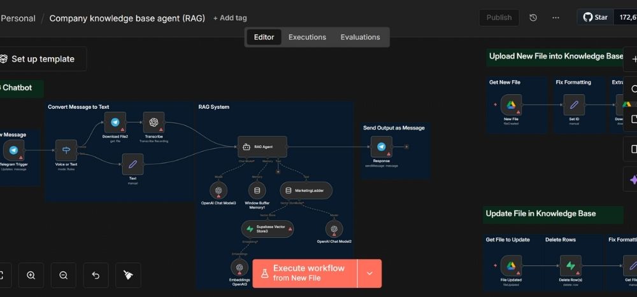The width and height of the screenshot is (637, 297).
Task: Open the Download File2 Telegram node
Action: coord(115,123)
